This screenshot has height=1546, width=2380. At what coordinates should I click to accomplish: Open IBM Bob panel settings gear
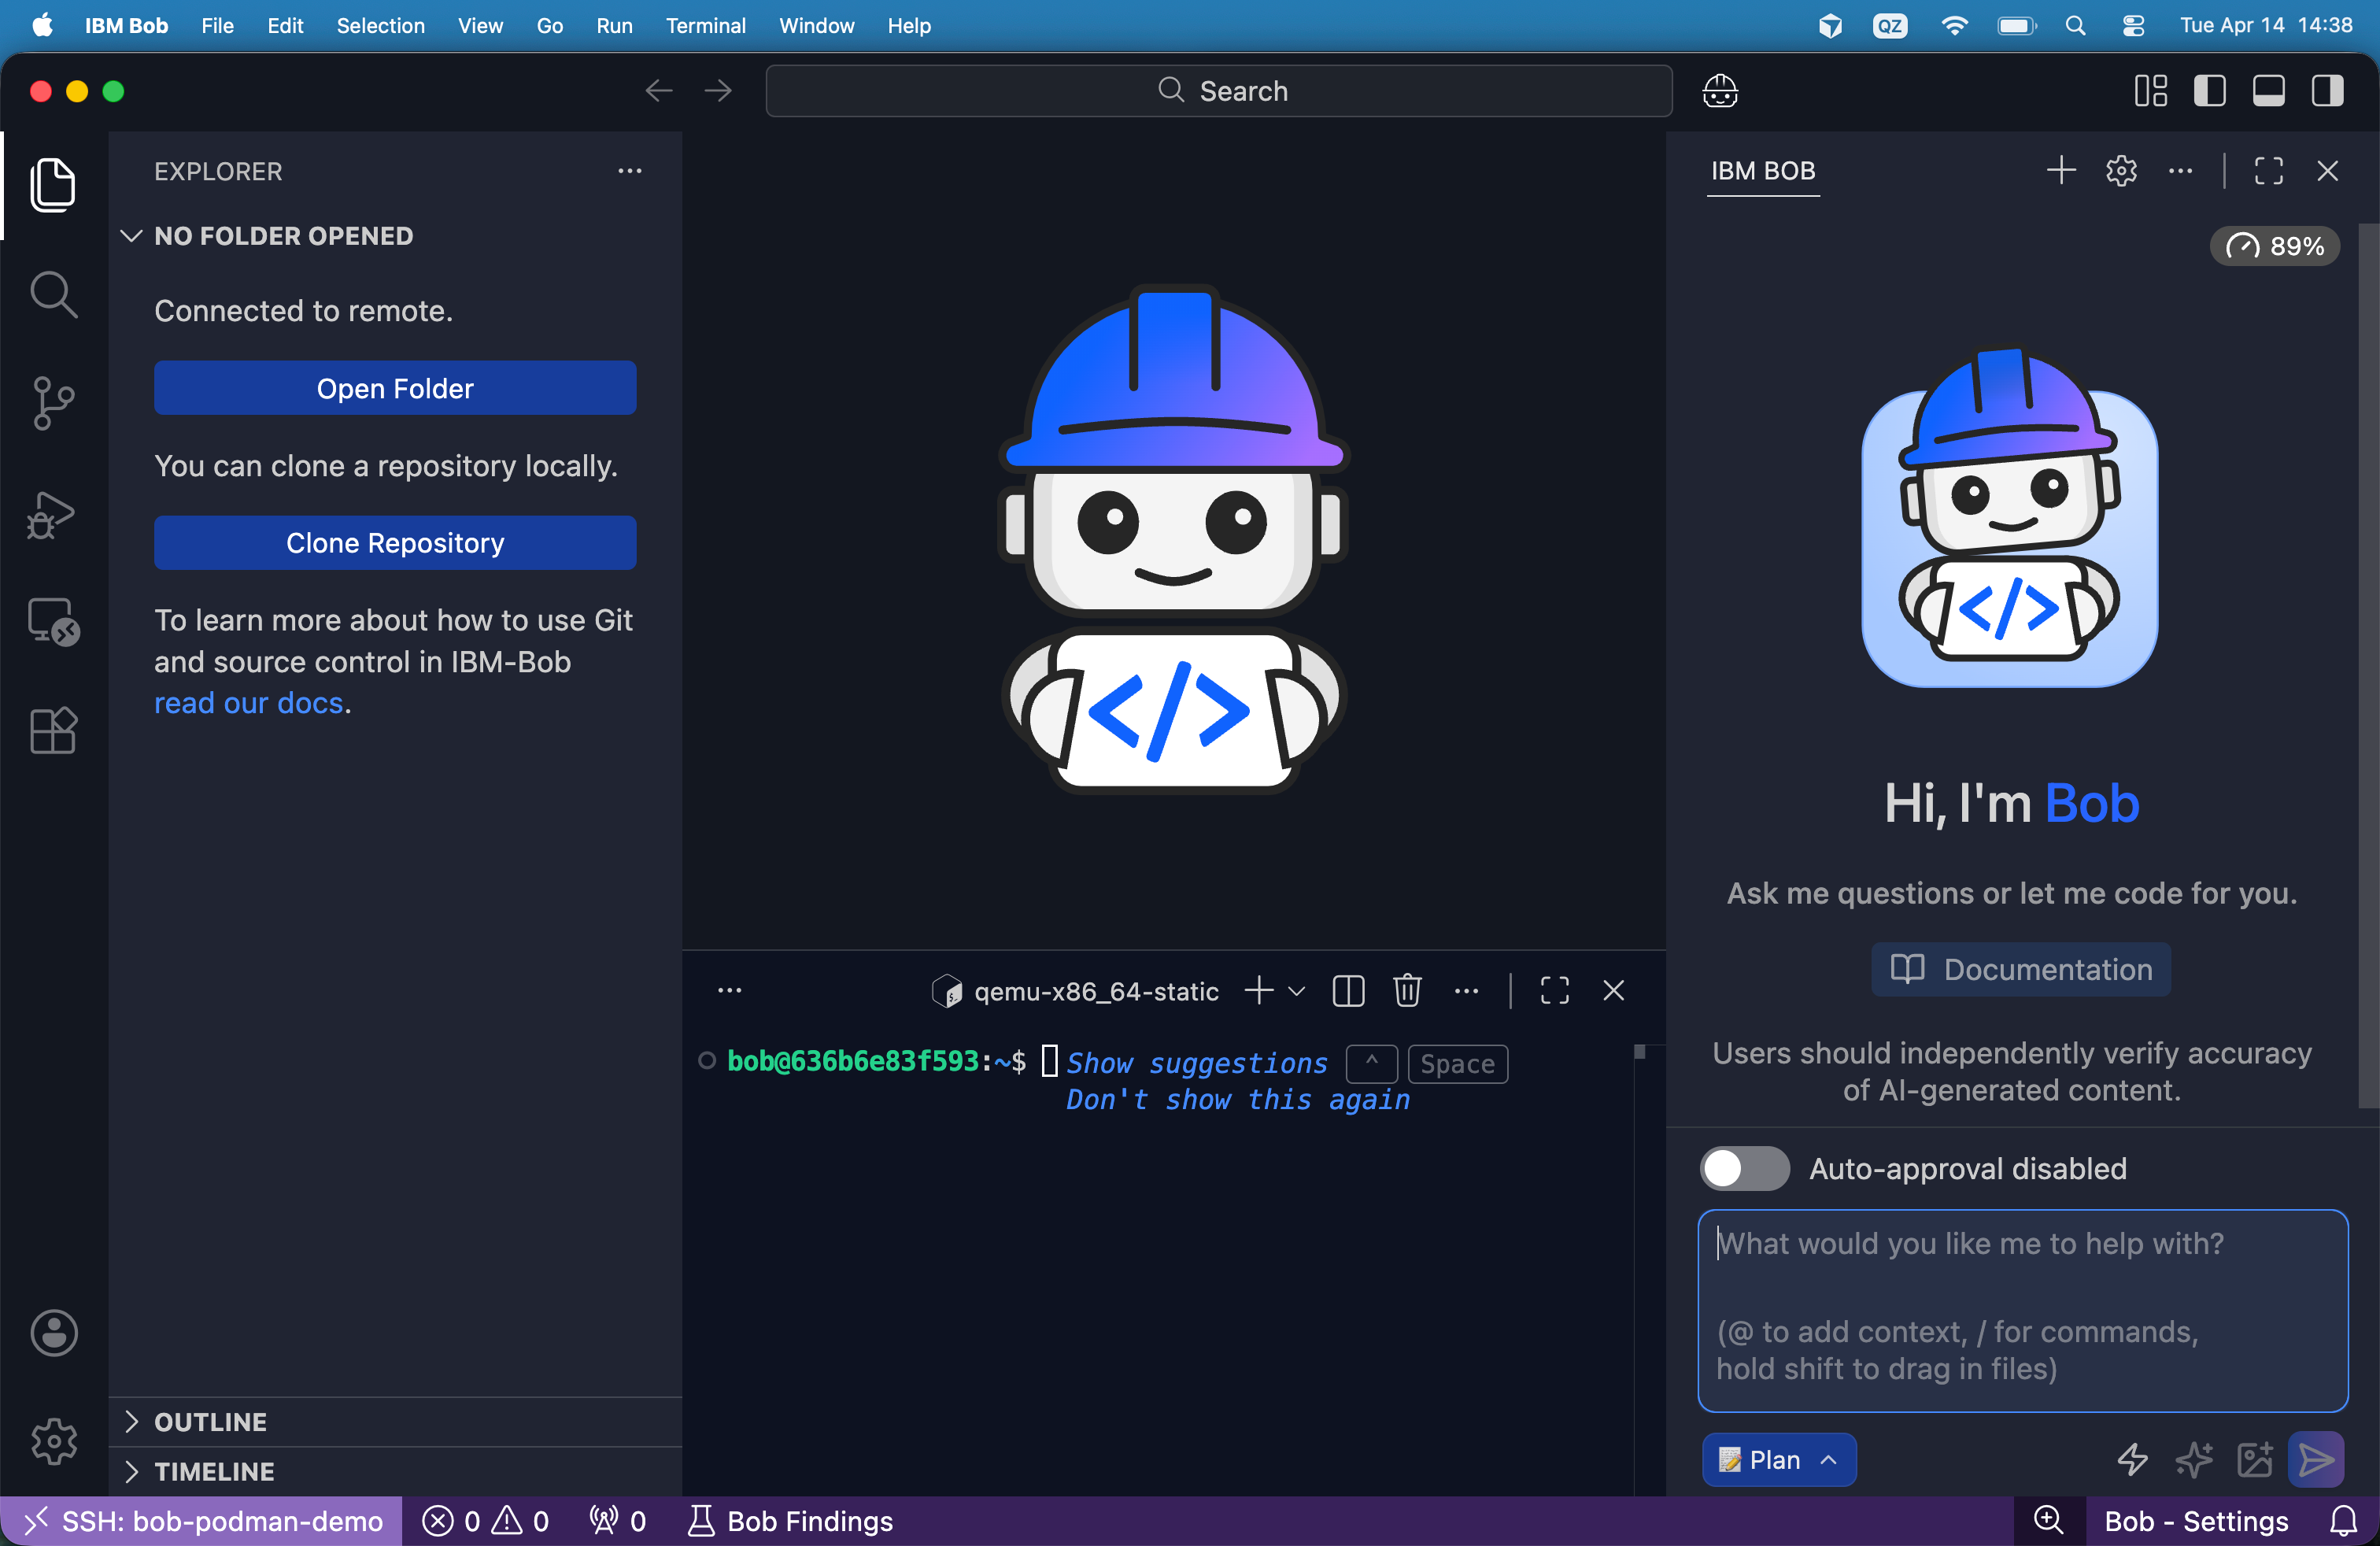2121,171
